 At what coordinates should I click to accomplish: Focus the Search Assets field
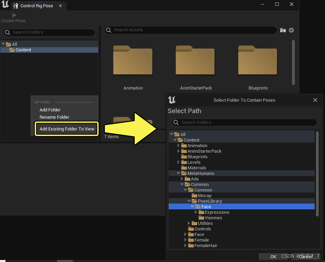point(191,30)
